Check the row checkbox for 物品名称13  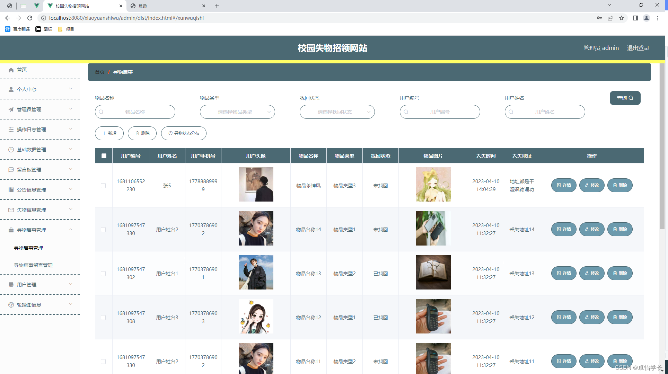tap(103, 274)
